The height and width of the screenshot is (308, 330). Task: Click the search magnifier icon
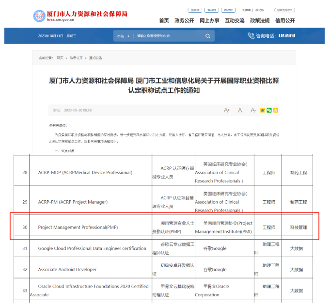tap(207, 36)
